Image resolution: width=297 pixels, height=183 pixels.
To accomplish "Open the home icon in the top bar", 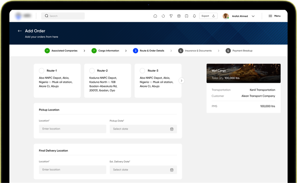I will pyautogui.click(x=155, y=16).
